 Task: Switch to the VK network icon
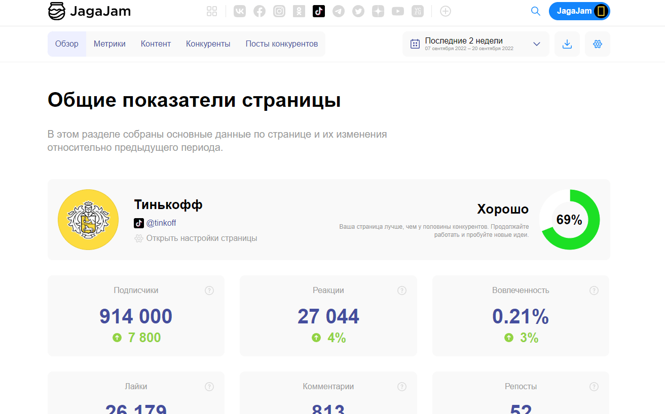click(240, 11)
